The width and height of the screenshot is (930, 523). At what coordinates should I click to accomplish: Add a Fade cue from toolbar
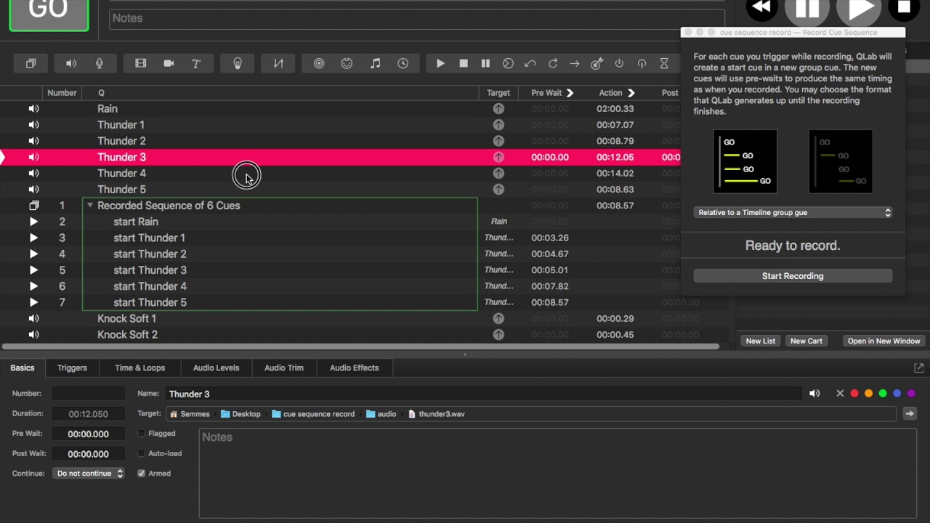point(278,64)
